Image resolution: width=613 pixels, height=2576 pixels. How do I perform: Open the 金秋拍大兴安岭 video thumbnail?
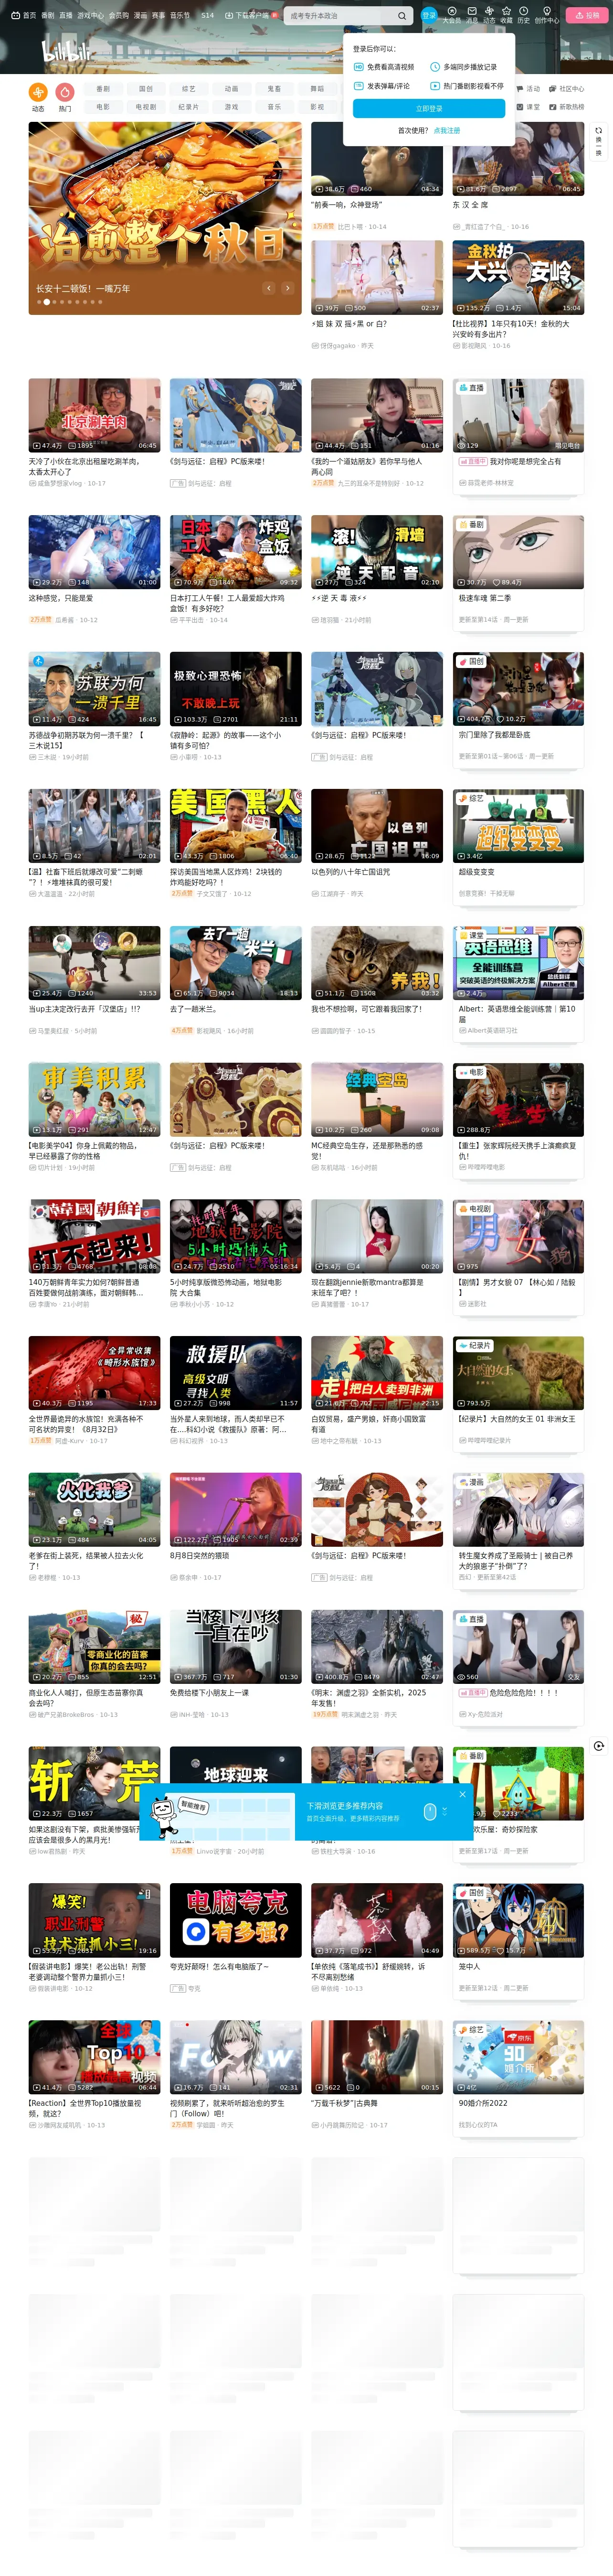click(518, 277)
